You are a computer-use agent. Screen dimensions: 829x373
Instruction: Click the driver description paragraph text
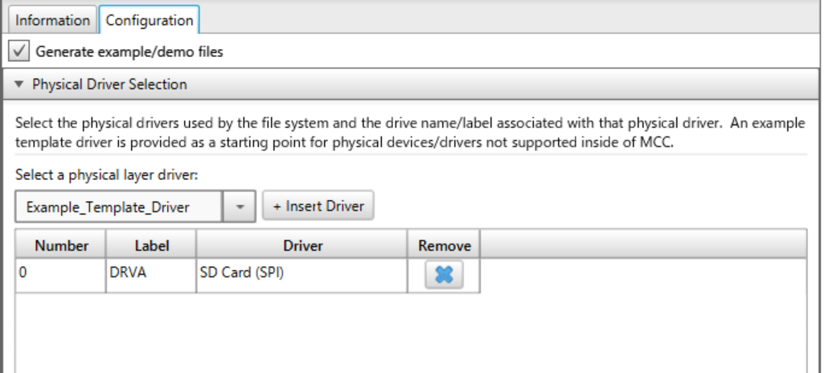pos(410,133)
